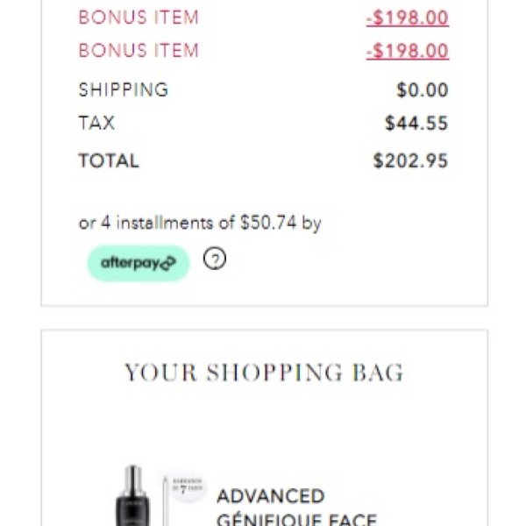Image resolution: width=526 pixels, height=526 pixels.
Task: Select the $0.00 shipping cost
Action: coord(423,90)
